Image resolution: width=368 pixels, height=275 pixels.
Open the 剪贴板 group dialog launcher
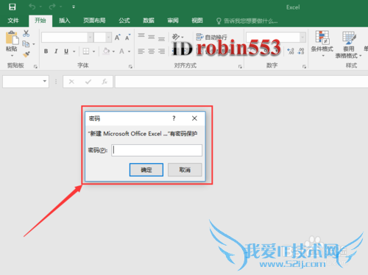[x=35, y=66]
